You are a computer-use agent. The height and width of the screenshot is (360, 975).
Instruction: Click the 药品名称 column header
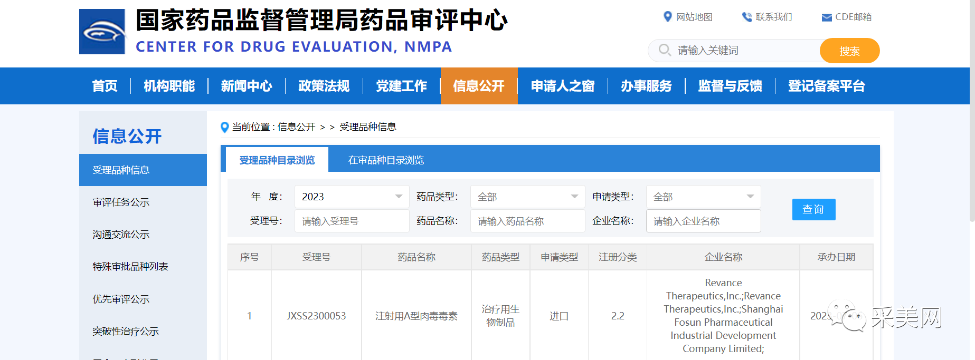(416, 257)
